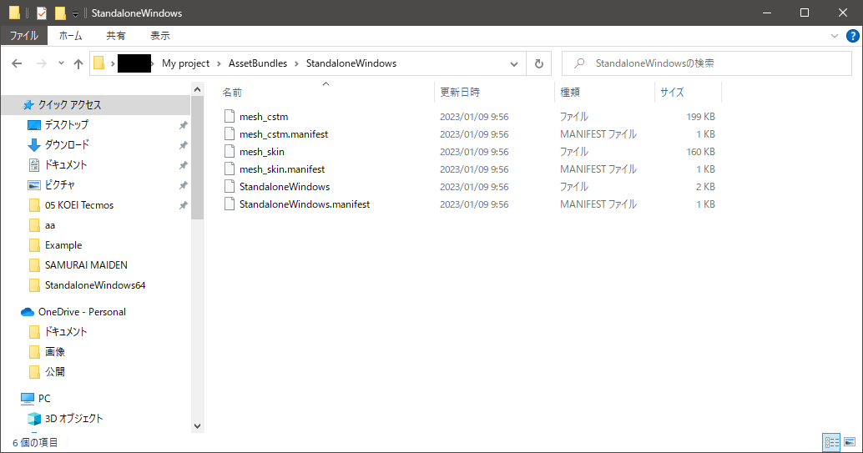Open ダウンロード in navigation pane
Screen dimensions: 863x453
(x=67, y=145)
